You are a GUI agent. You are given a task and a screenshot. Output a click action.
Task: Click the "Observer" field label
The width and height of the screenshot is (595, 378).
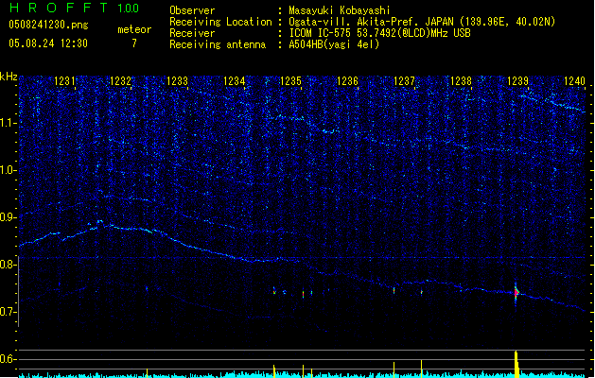[192, 10]
